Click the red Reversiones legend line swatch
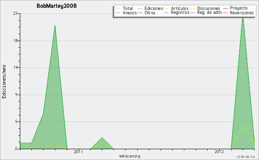The height and width of the screenshot is (160, 259). click(x=225, y=13)
